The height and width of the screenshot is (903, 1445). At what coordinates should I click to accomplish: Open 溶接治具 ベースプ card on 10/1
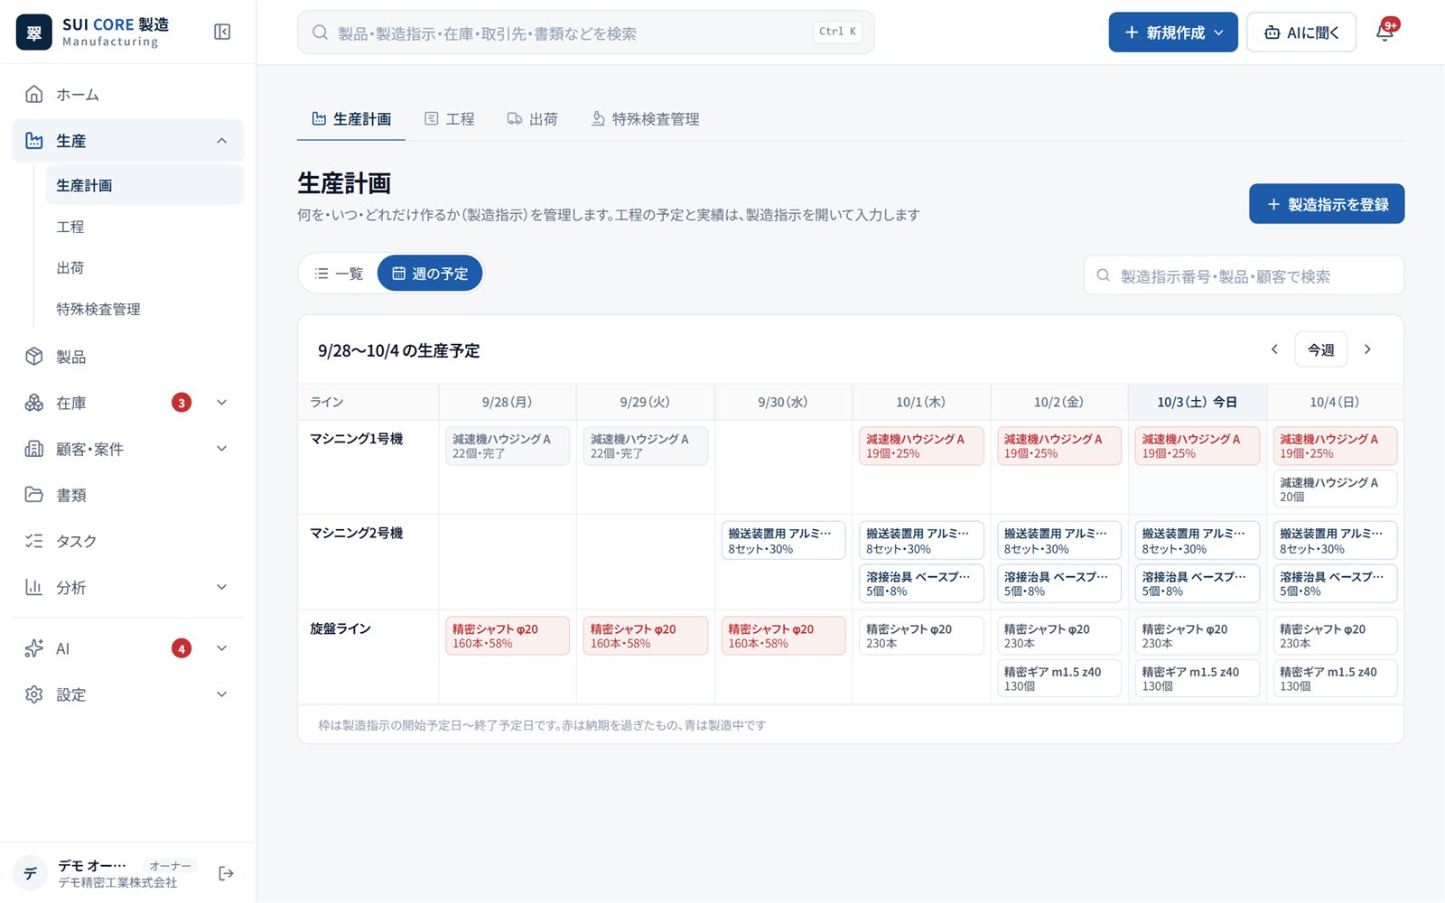(x=921, y=583)
